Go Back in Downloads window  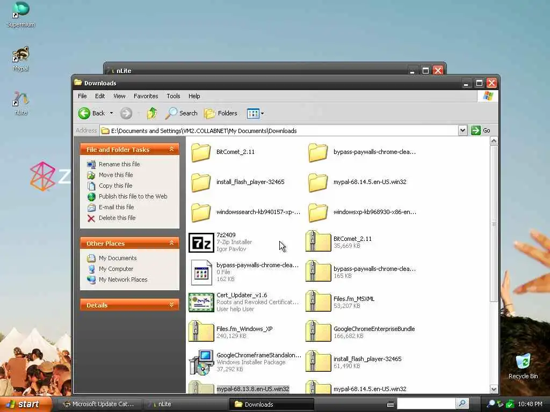coord(91,113)
